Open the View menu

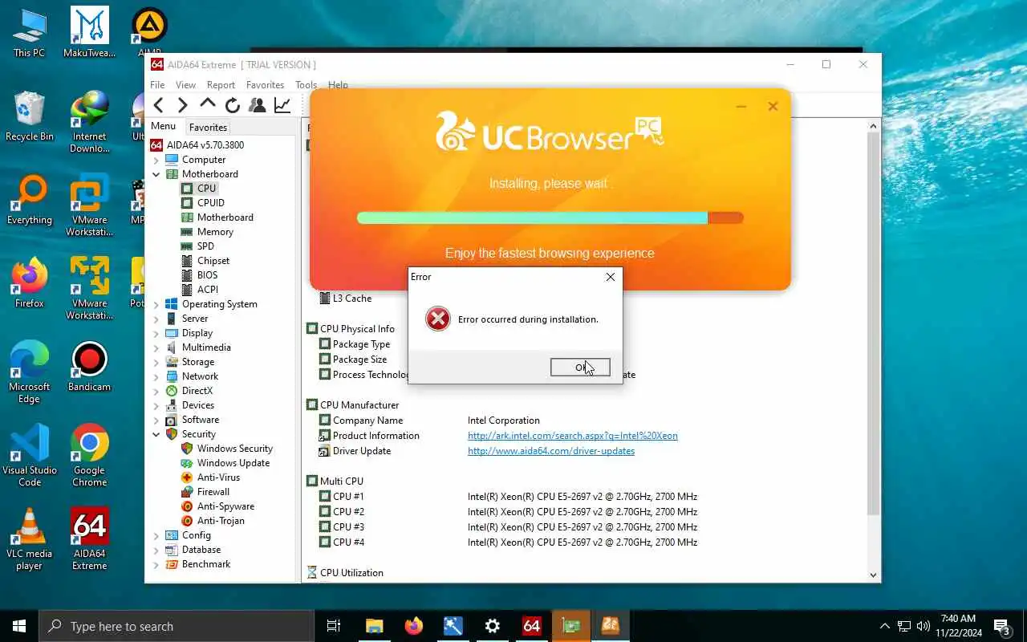(x=185, y=85)
